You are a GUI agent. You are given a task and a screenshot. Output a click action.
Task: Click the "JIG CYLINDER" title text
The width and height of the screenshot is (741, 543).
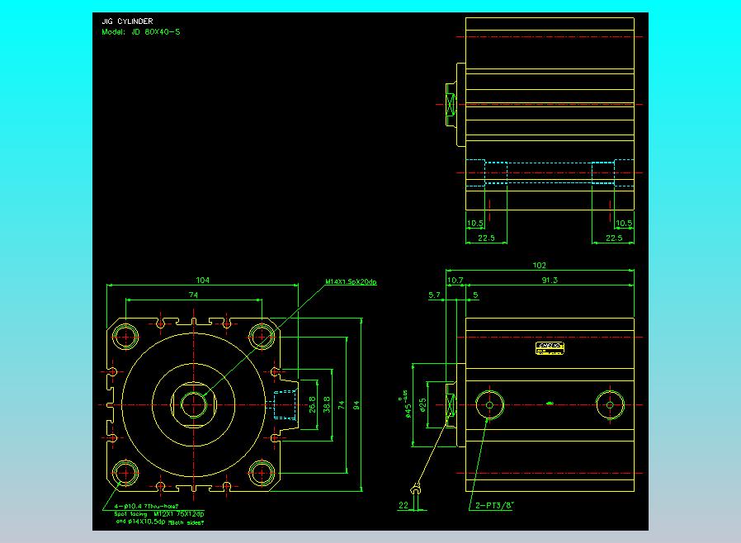[128, 21]
